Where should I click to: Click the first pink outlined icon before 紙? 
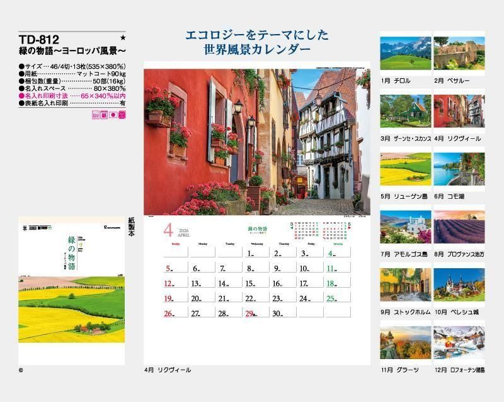(x=96, y=115)
